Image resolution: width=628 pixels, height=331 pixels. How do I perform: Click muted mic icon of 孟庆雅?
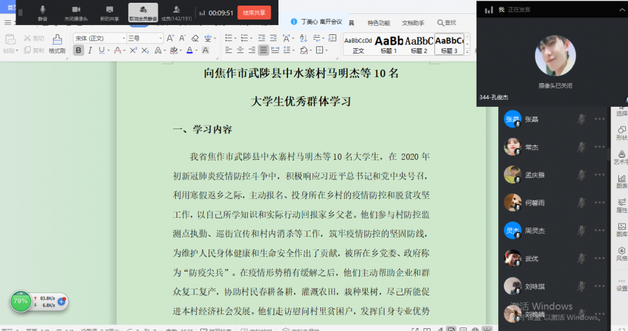click(x=581, y=175)
